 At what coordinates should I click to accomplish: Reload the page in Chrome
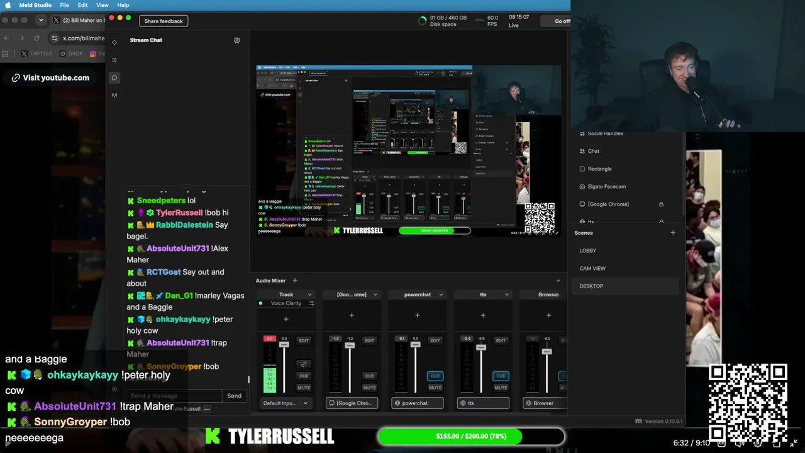tap(36, 38)
